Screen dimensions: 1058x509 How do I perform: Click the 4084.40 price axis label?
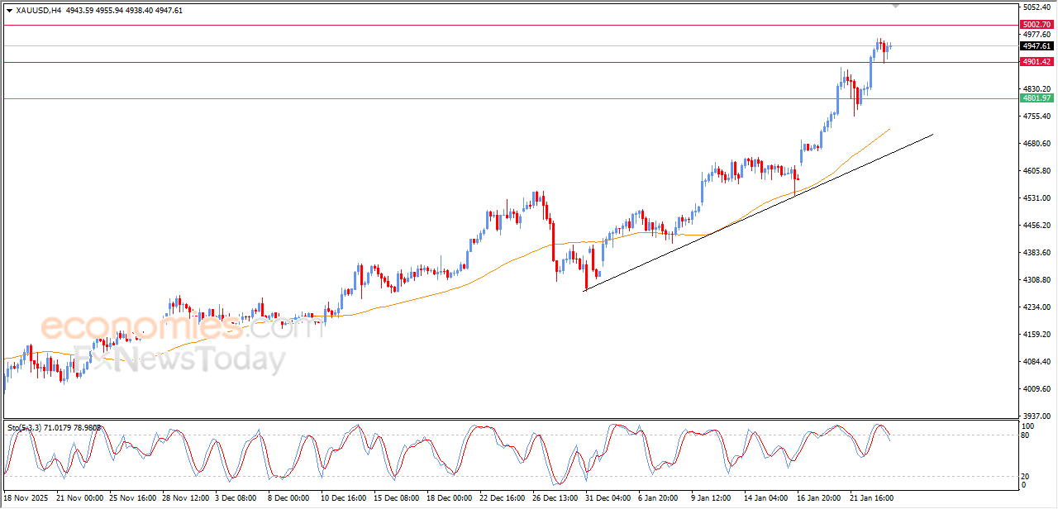1037,362
